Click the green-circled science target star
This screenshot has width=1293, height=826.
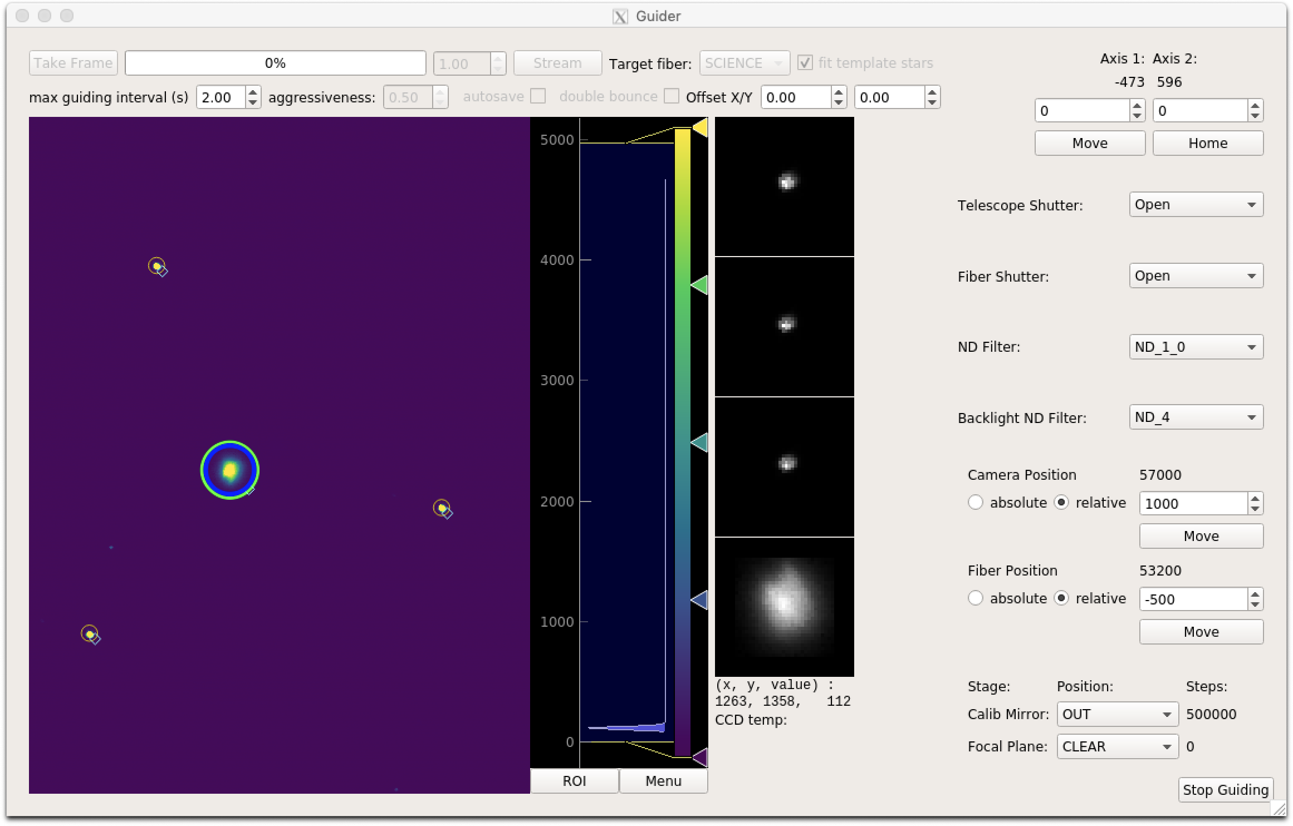229,470
